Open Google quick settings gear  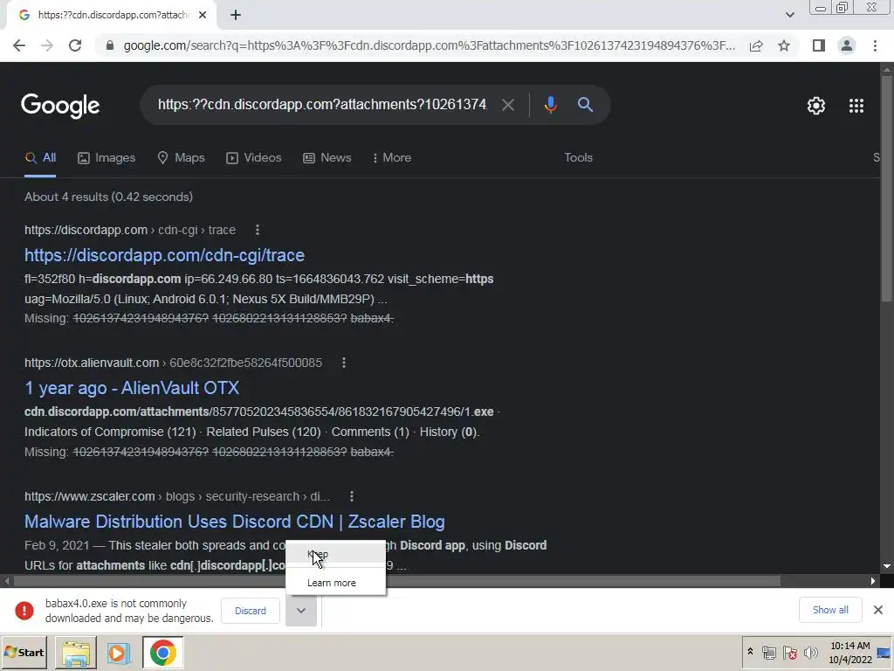tap(816, 106)
